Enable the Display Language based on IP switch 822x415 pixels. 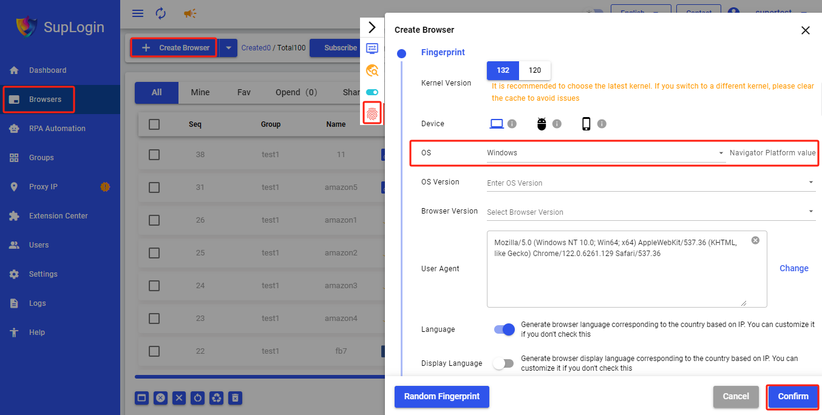tap(503, 363)
